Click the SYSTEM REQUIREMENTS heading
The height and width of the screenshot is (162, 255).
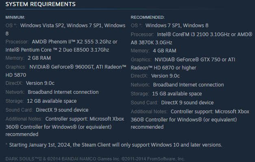41,4
